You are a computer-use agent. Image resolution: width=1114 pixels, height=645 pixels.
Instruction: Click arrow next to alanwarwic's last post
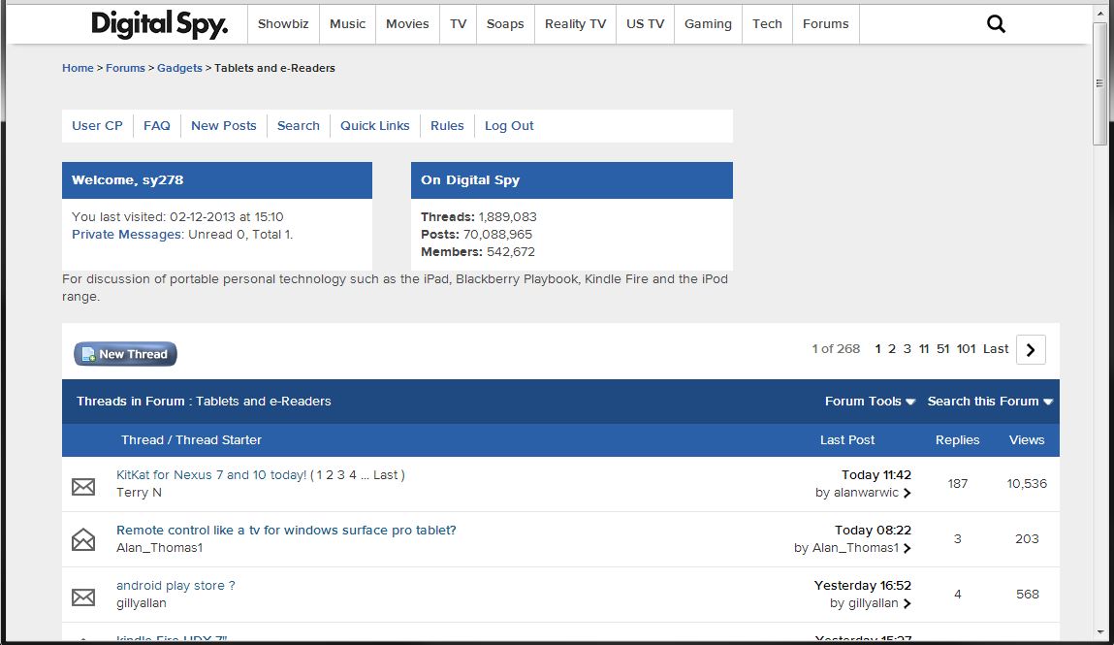(906, 493)
